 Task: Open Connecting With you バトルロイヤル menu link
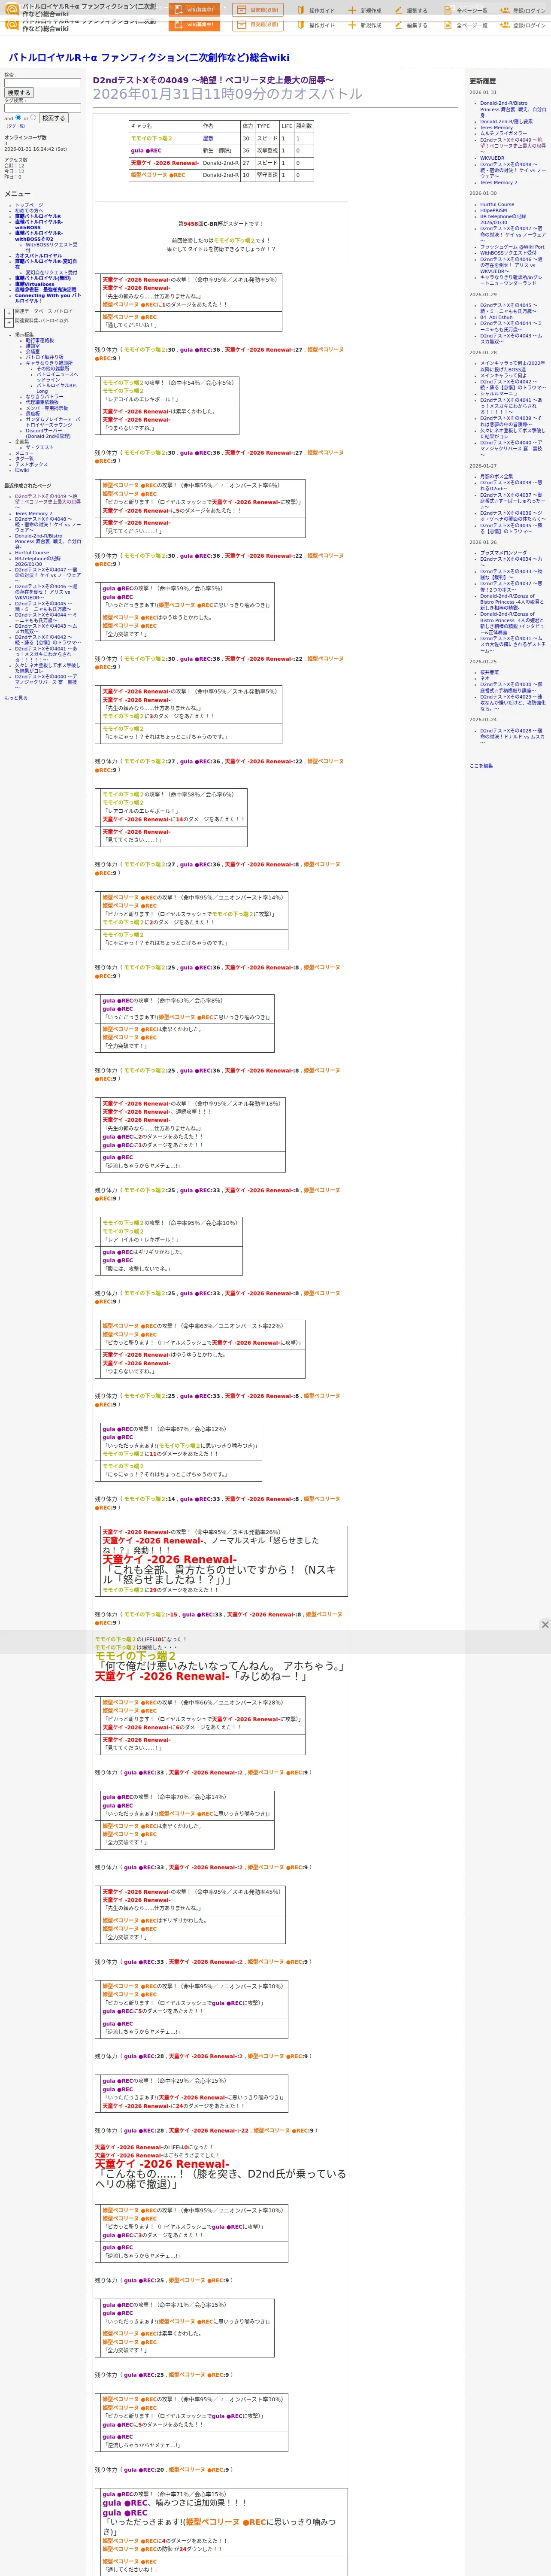click(x=48, y=298)
